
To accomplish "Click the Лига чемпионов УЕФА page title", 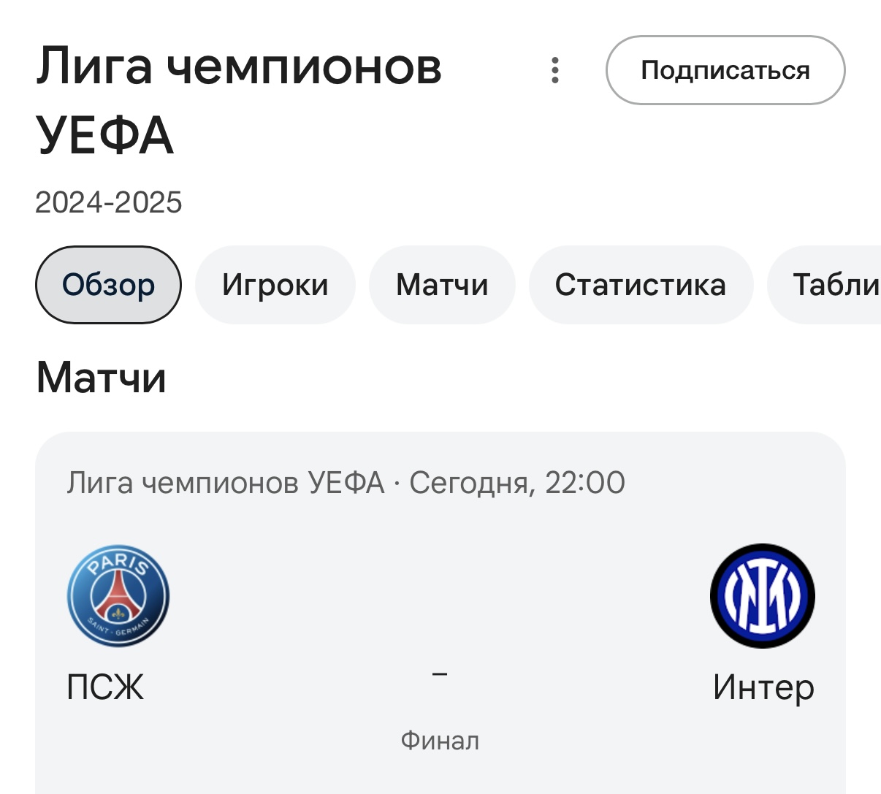I will 238,100.
